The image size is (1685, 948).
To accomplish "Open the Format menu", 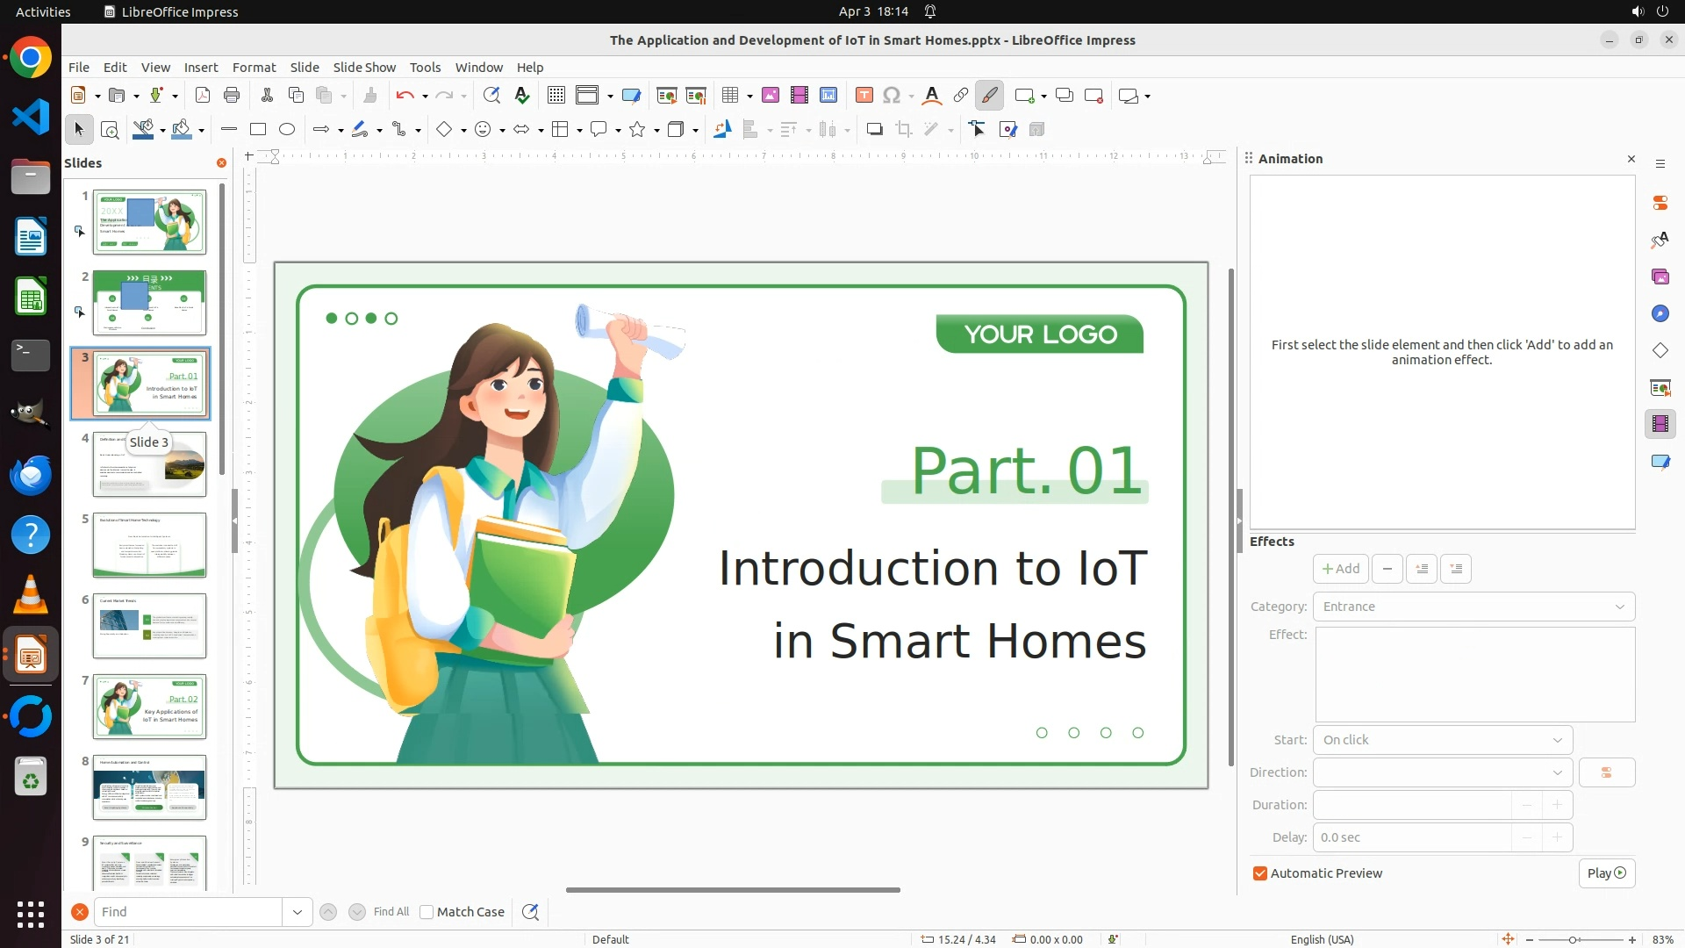I will [254, 68].
